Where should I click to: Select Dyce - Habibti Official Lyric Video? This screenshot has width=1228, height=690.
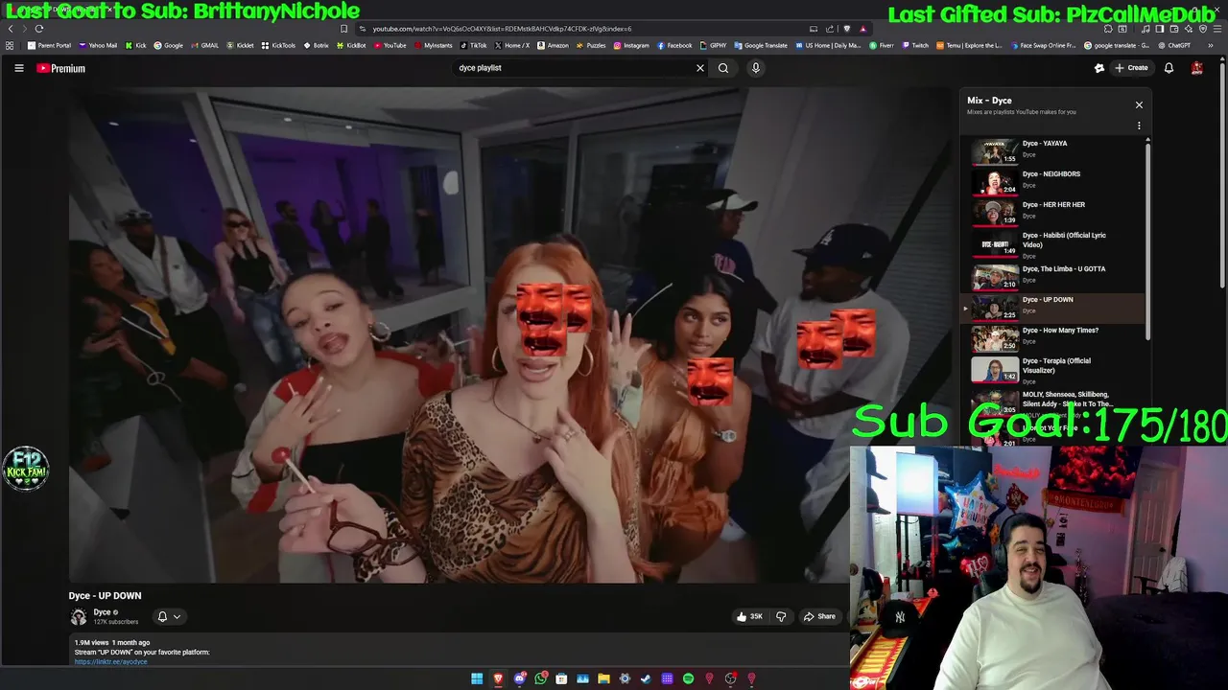coord(1053,244)
